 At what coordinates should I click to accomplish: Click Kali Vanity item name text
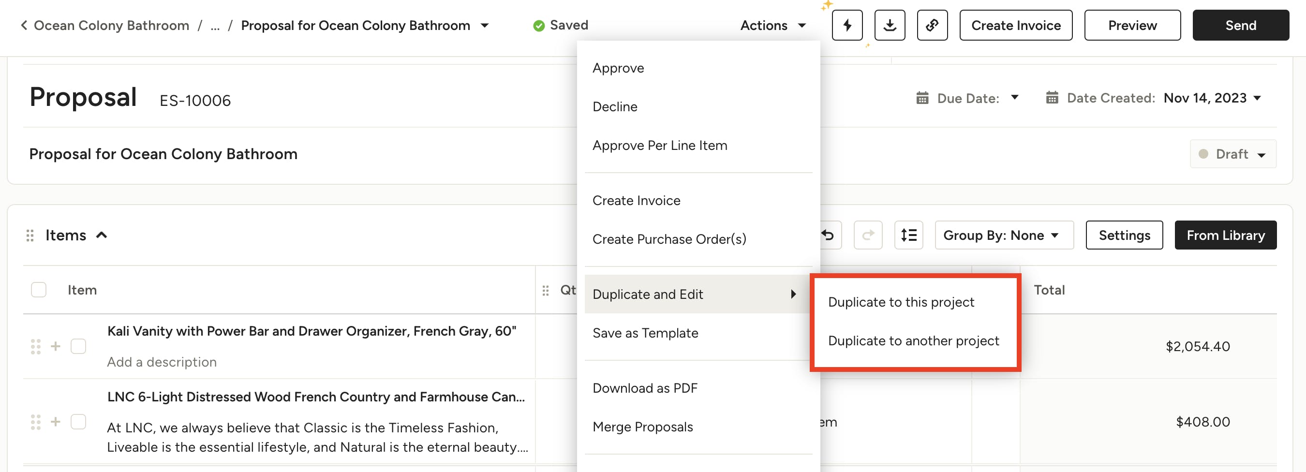pos(312,331)
